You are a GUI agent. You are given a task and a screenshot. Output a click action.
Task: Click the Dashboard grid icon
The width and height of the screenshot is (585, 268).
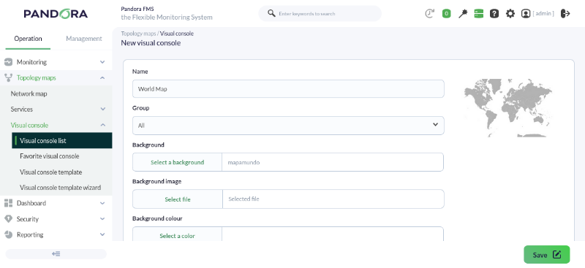pyautogui.click(x=8, y=203)
